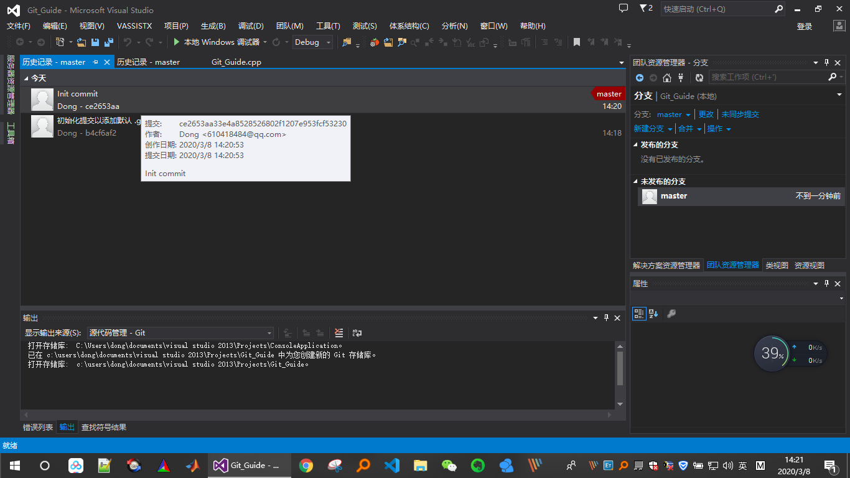Image resolution: width=850 pixels, height=478 pixels.
Task: Click the toolbar bookmark icon
Action: (577, 42)
